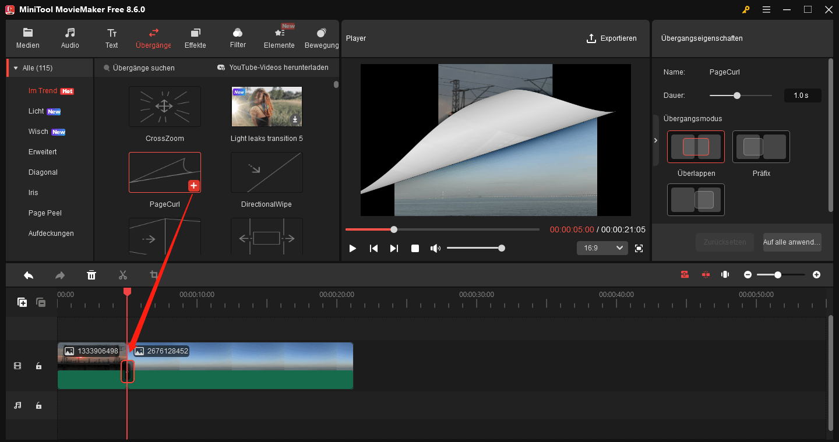The height and width of the screenshot is (442, 839).
Task: Select the Im Trend category
Action: click(x=44, y=90)
